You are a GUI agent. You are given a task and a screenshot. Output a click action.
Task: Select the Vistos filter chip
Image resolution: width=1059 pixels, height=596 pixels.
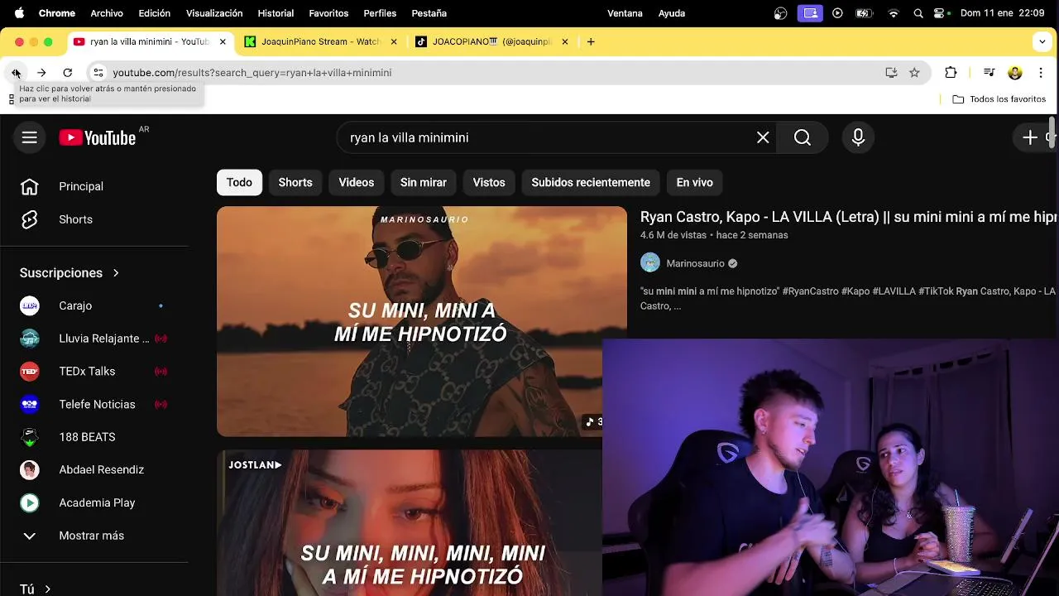tap(489, 182)
